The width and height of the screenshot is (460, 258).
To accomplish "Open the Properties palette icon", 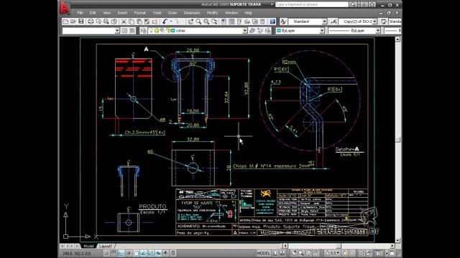I will [224, 21].
